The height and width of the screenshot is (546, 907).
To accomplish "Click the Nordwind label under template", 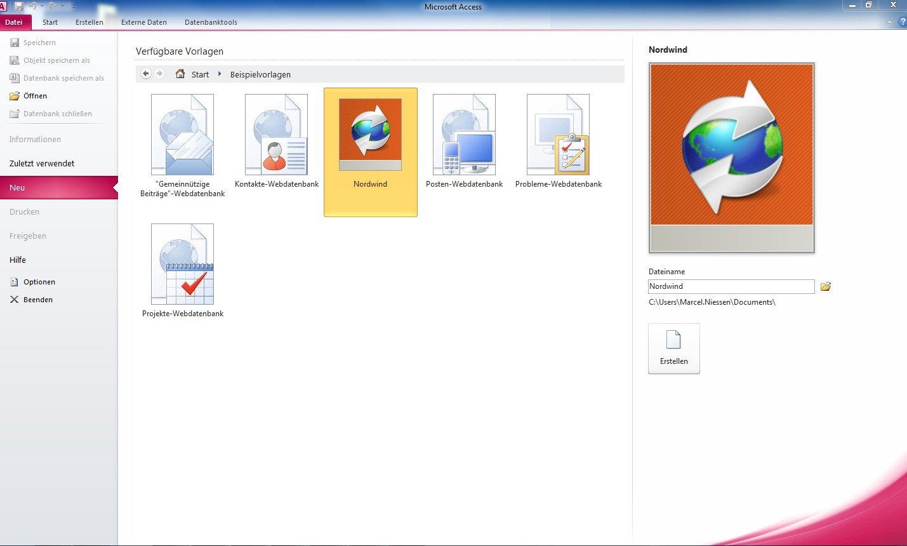I will click(x=370, y=184).
